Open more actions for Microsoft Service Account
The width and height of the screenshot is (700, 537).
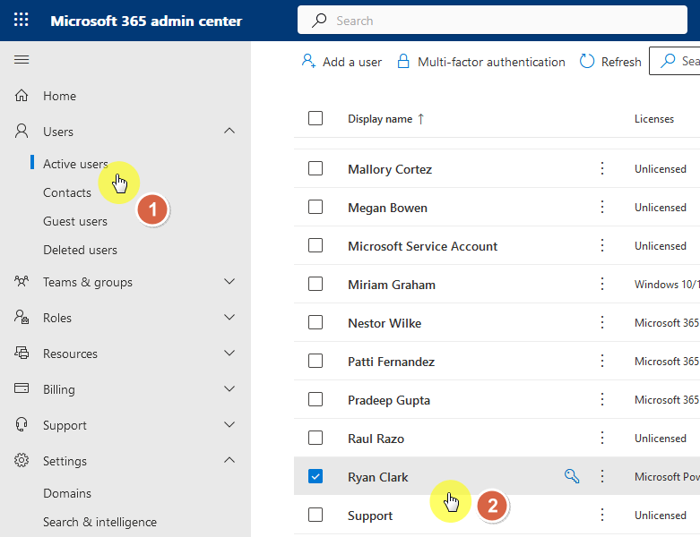[602, 245]
